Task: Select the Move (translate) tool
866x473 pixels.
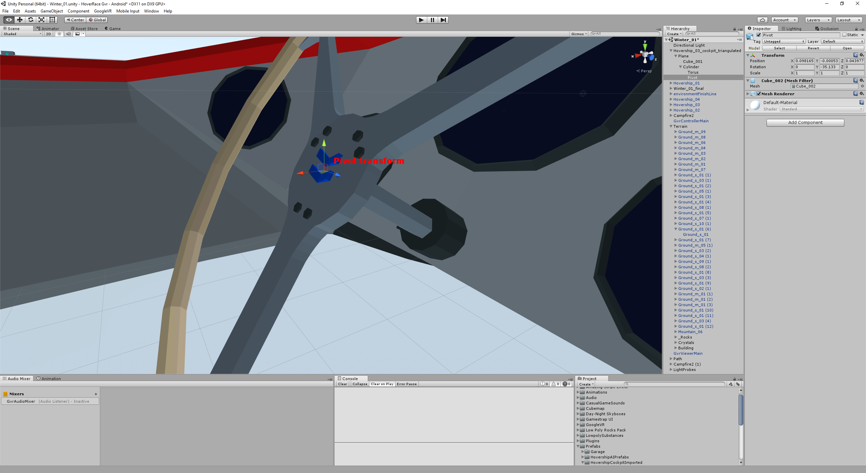Action: (x=20, y=20)
